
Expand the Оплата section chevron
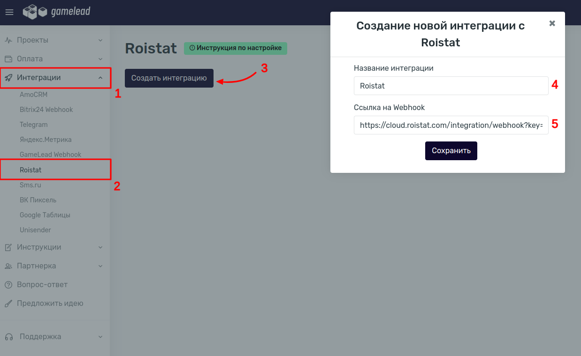[x=100, y=59]
